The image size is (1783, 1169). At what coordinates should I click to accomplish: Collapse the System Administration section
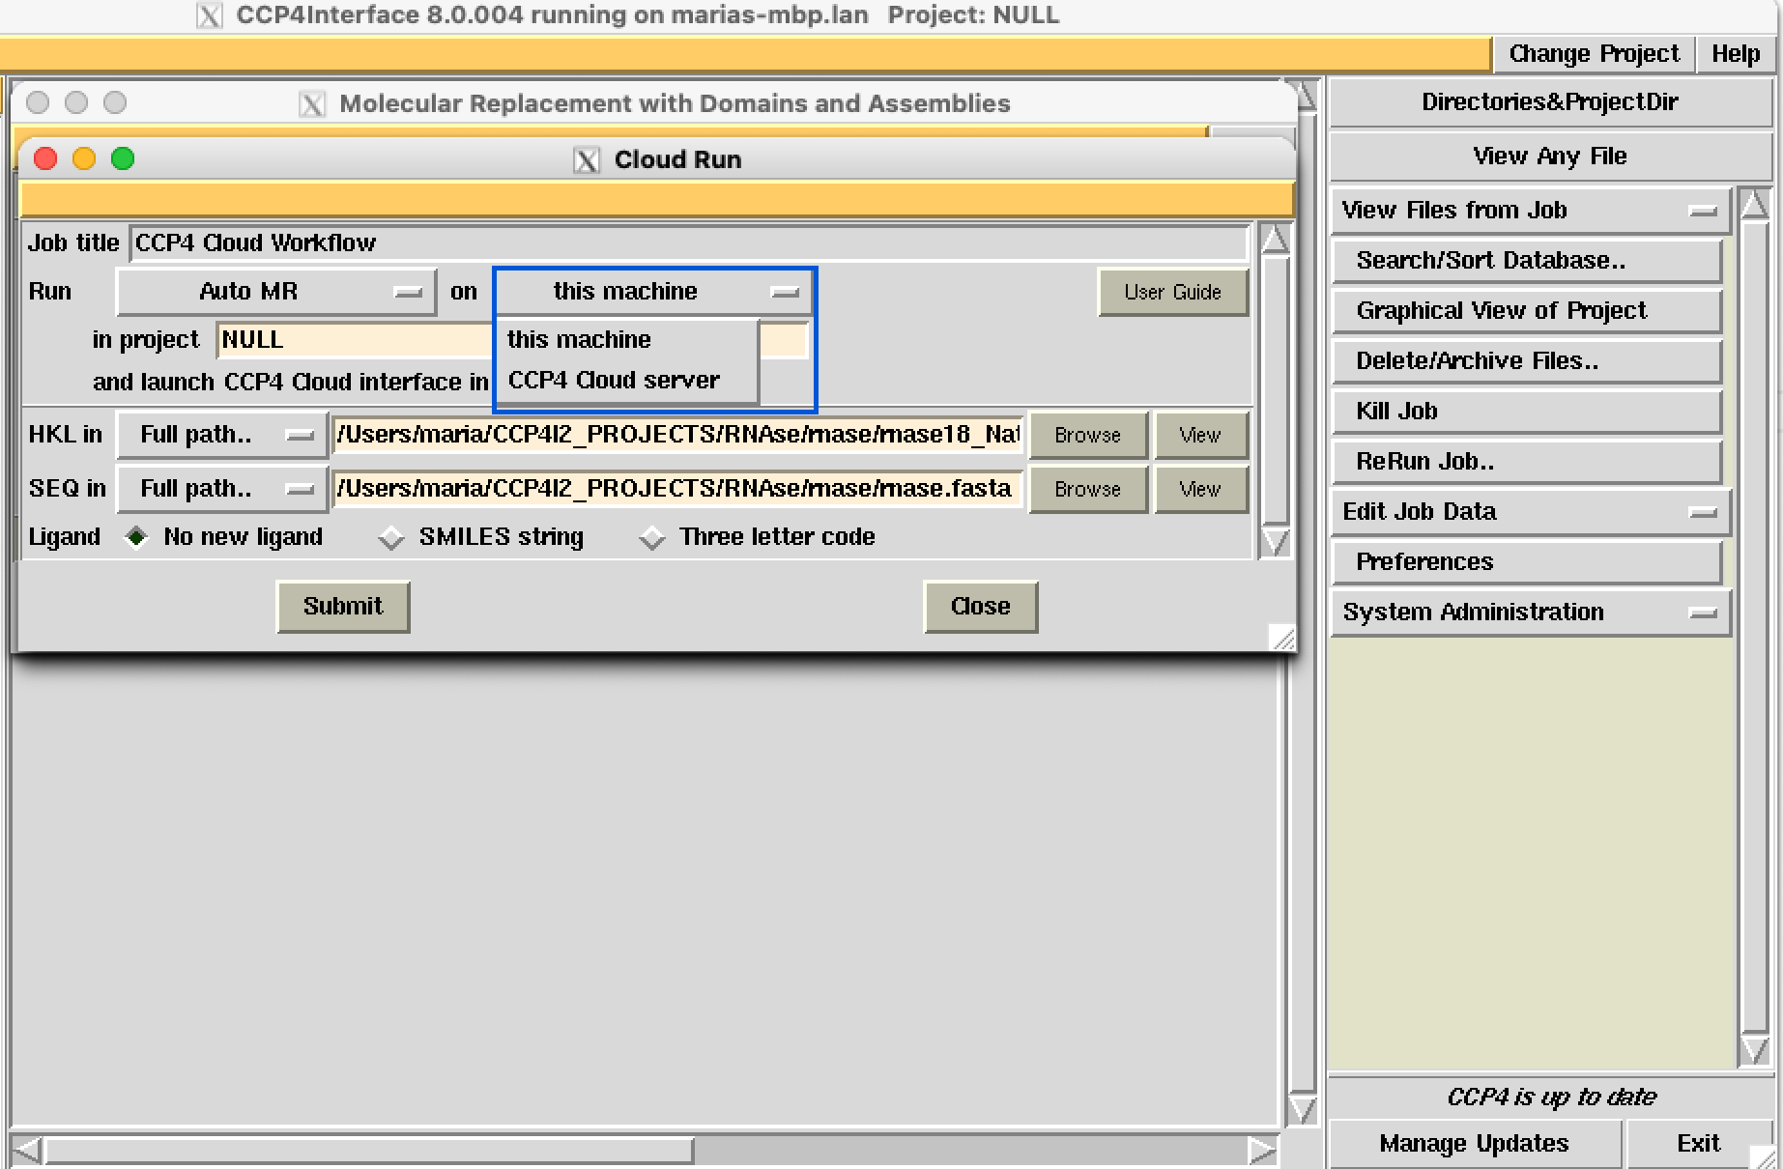pyautogui.click(x=1705, y=612)
